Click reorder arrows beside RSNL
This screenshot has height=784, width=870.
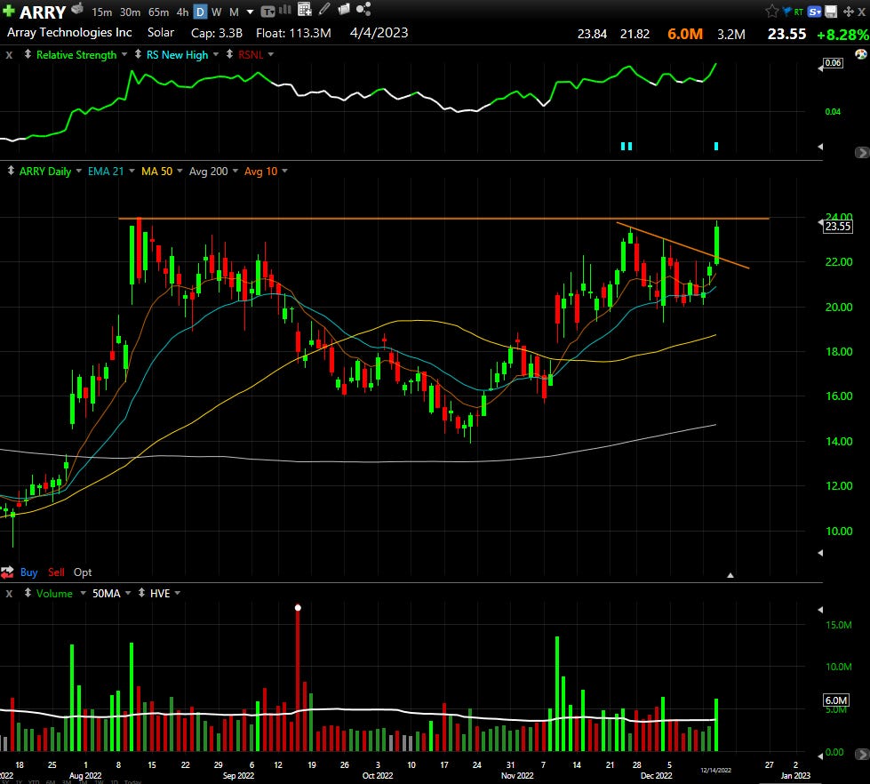tap(229, 54)
